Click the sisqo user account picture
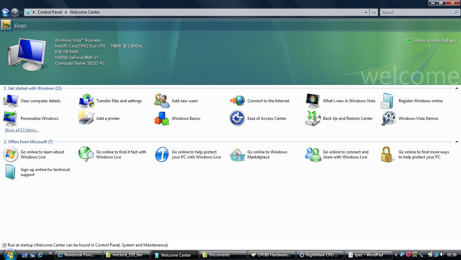 coord(6,25)
